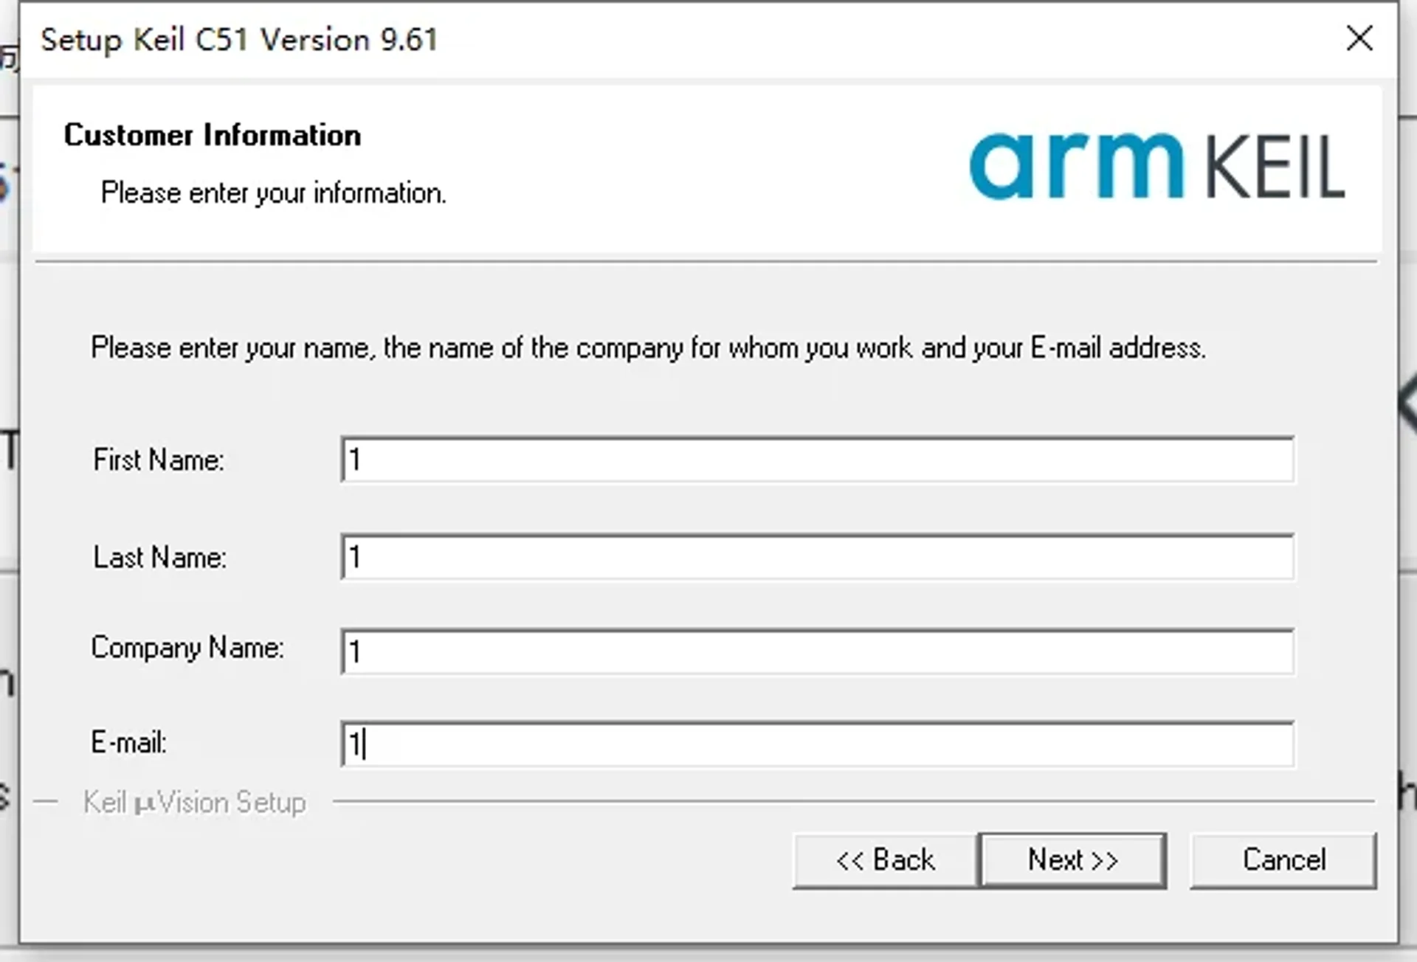This screenshot has height=962, width=1417.
Task: Close the Keil C51 setup dialog
Action: pyautogui.click(x=1359, y=38)
